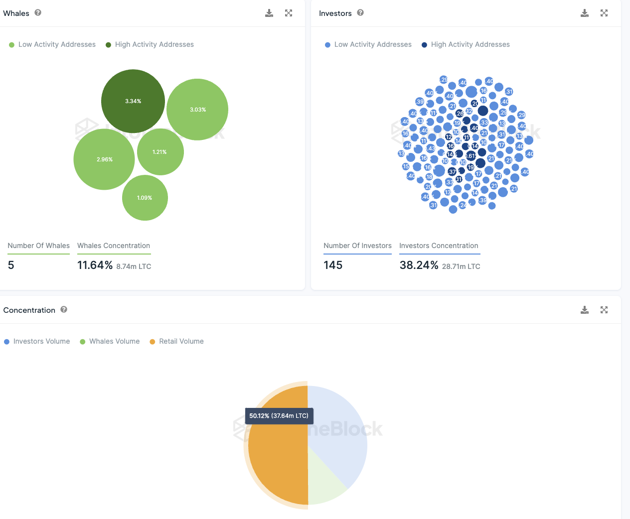Screen dimensions: 630x519
Task: Open the Whales panel help icon
Action: pyautogui.click(x=38, y=13)
